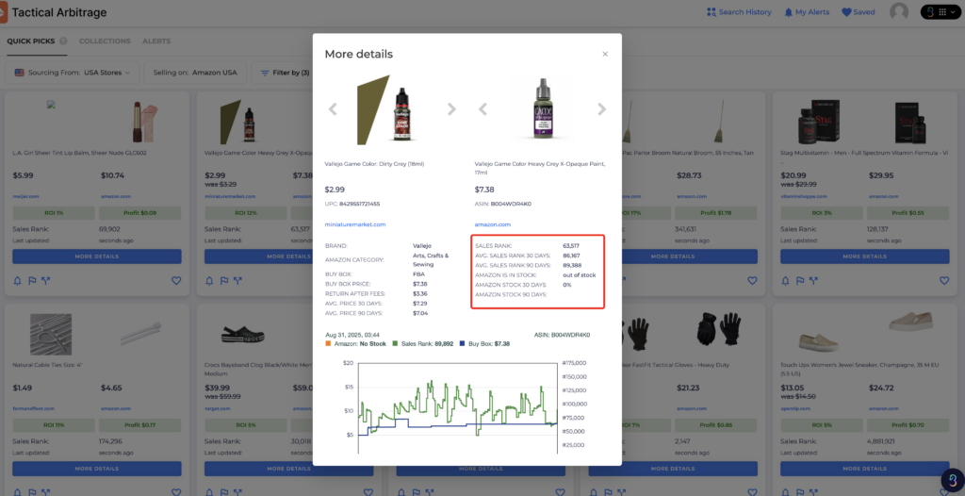965x496 pixels.
Task: Save the Parlor Broom card with heart icon
Action: click(752, 281)
